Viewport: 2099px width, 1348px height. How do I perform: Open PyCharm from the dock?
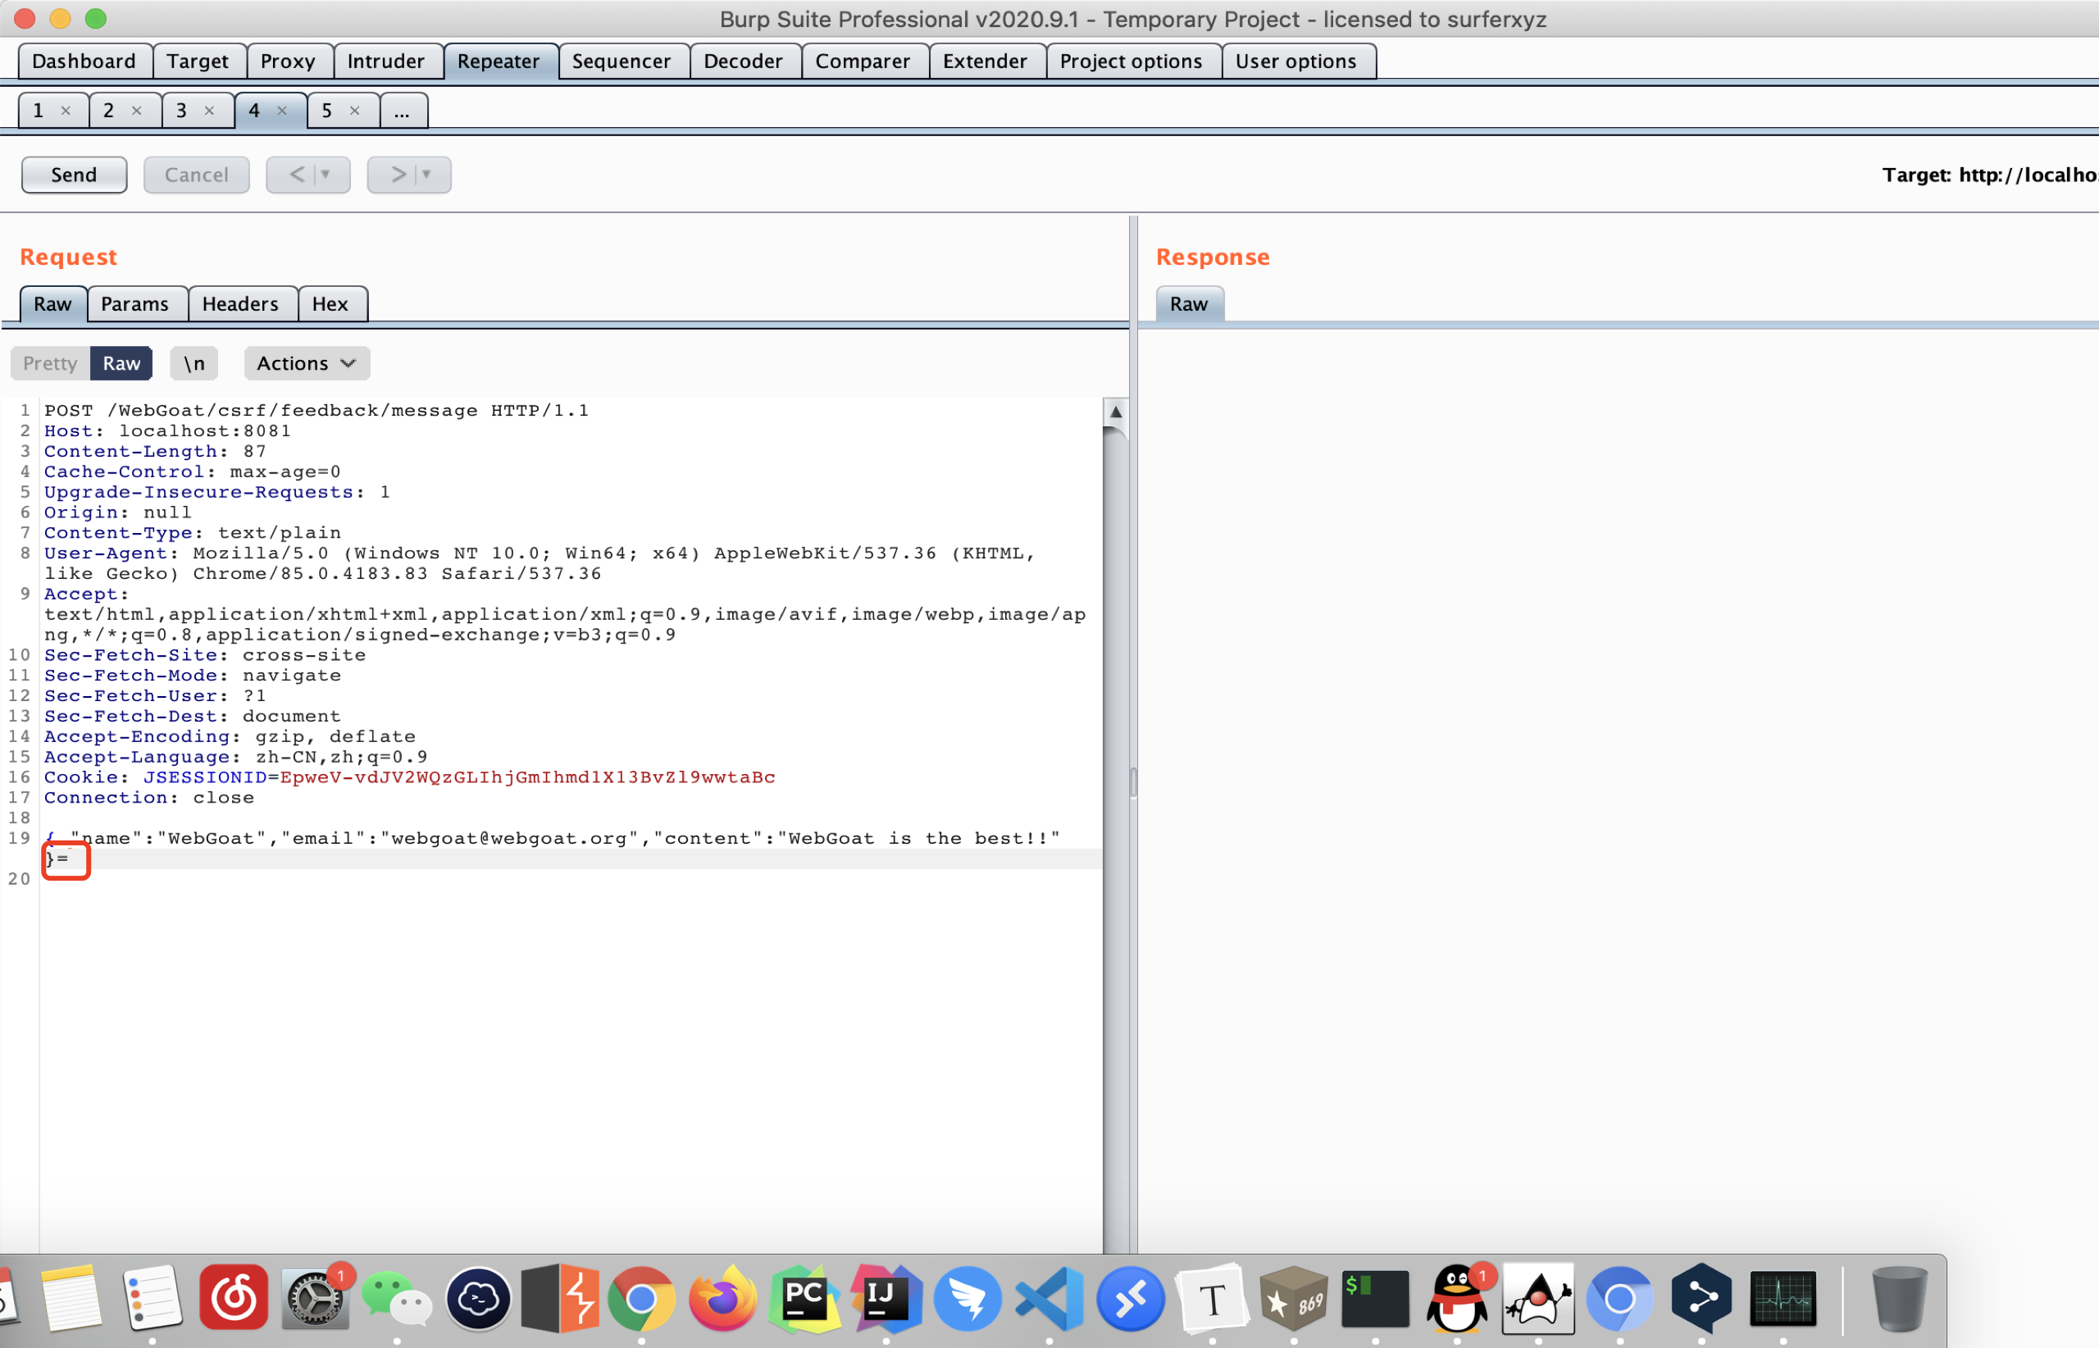[x=804, y=1299]
